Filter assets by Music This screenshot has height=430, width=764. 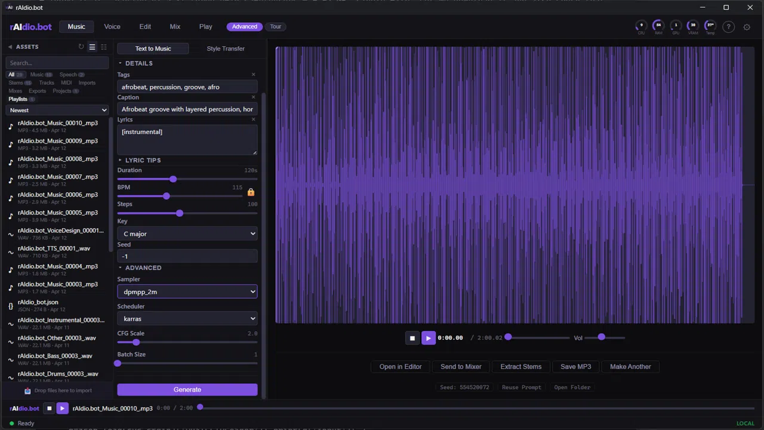41,75
